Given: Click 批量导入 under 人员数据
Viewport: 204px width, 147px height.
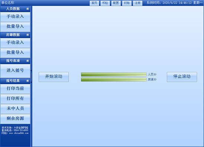Looking at the screenshot, I should pyautogui.click(x=15, y=27).
